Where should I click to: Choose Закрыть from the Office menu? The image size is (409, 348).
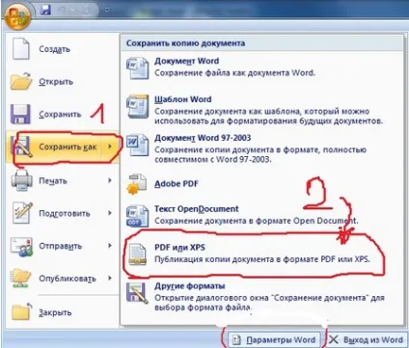click(x=63, y=311)
